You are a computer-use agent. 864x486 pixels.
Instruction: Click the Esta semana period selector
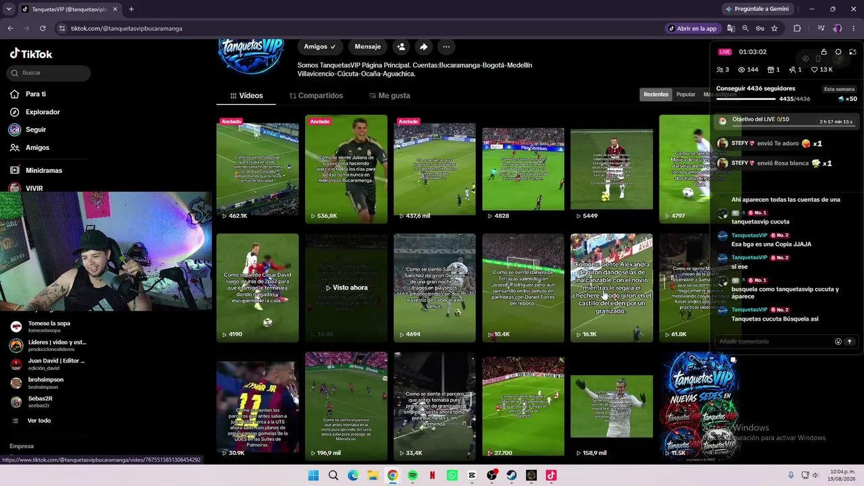coord(839,89)
